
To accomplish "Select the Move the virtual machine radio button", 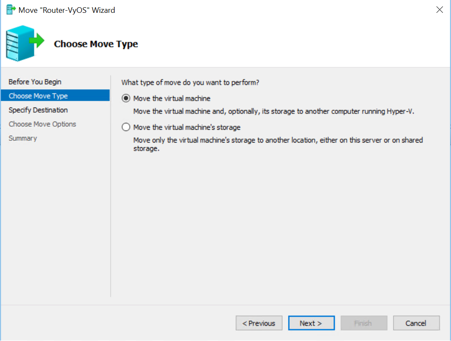I will click(x=126, y=99).
